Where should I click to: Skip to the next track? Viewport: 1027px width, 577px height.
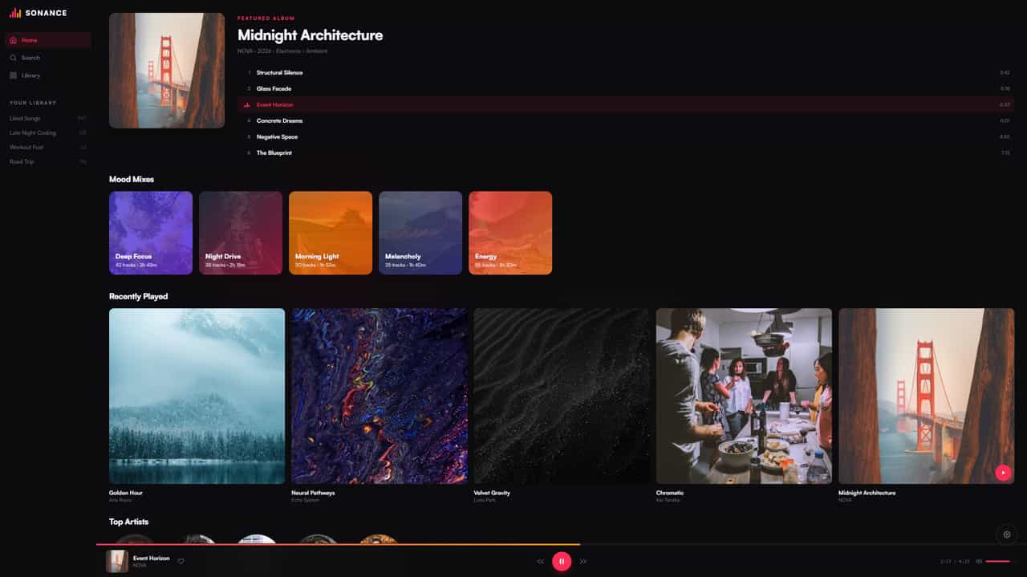[x=583, y=561]
